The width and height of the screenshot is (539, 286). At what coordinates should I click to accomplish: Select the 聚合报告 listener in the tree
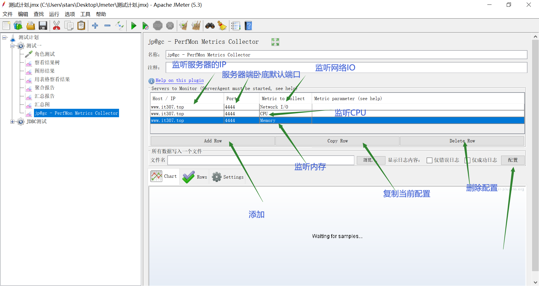pyautogui.click(x=45, y=87)
